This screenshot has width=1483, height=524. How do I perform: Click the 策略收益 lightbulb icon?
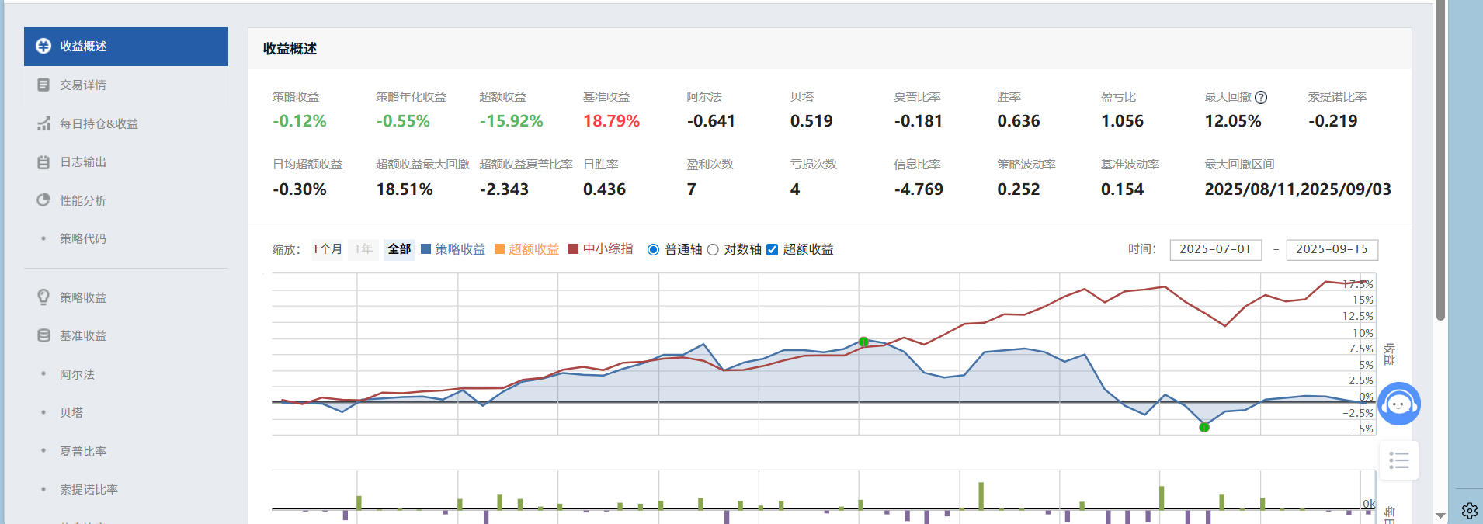tap(43, 297)
